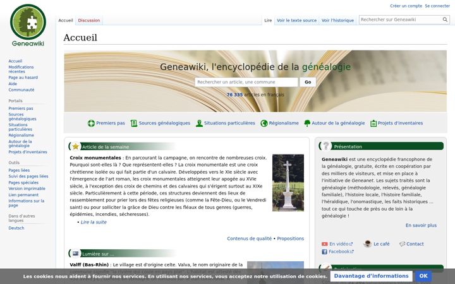Open Pages liées tool
Image resolution: width=455 pixels, height=284 pixels.
[19, 170]
